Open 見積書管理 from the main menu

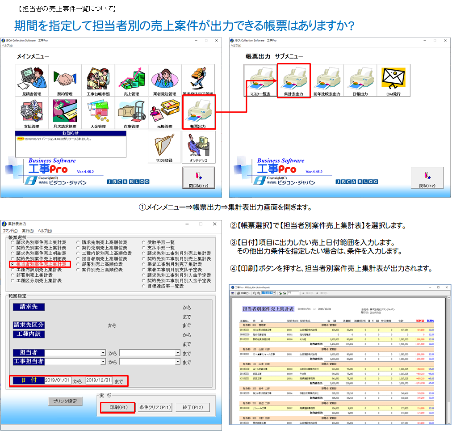[31, 80]
